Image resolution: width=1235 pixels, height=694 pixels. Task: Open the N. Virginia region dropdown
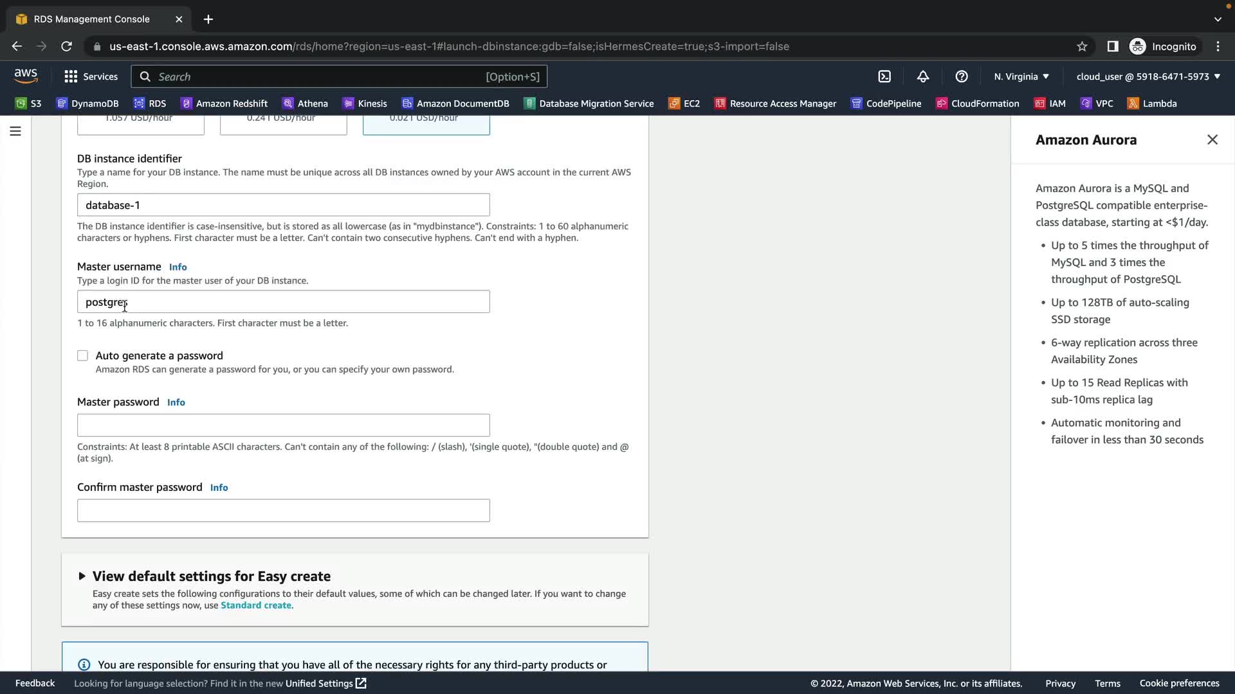click(1021, 76)
